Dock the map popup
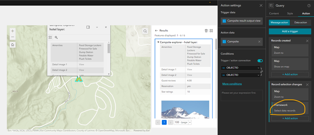This screenshot has width=314, height=135. click(x=88, y=27)
